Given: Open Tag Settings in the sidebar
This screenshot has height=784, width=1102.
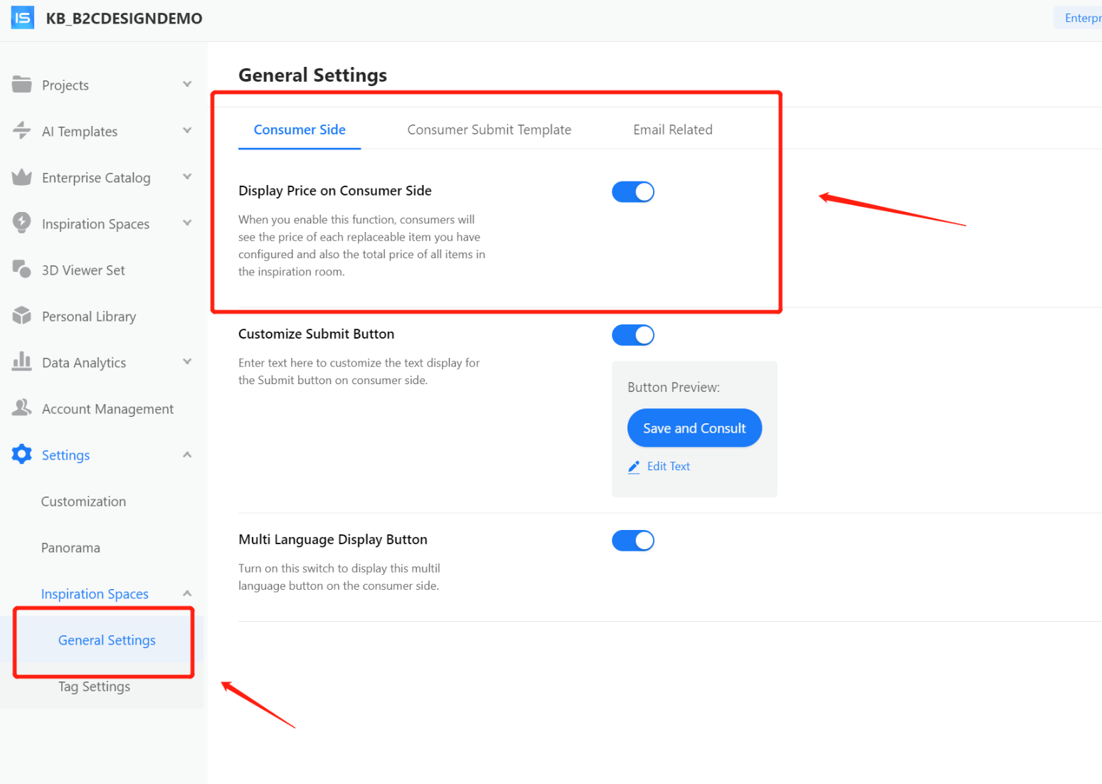Looking at the screenshot, I should [x=94, y=687].
